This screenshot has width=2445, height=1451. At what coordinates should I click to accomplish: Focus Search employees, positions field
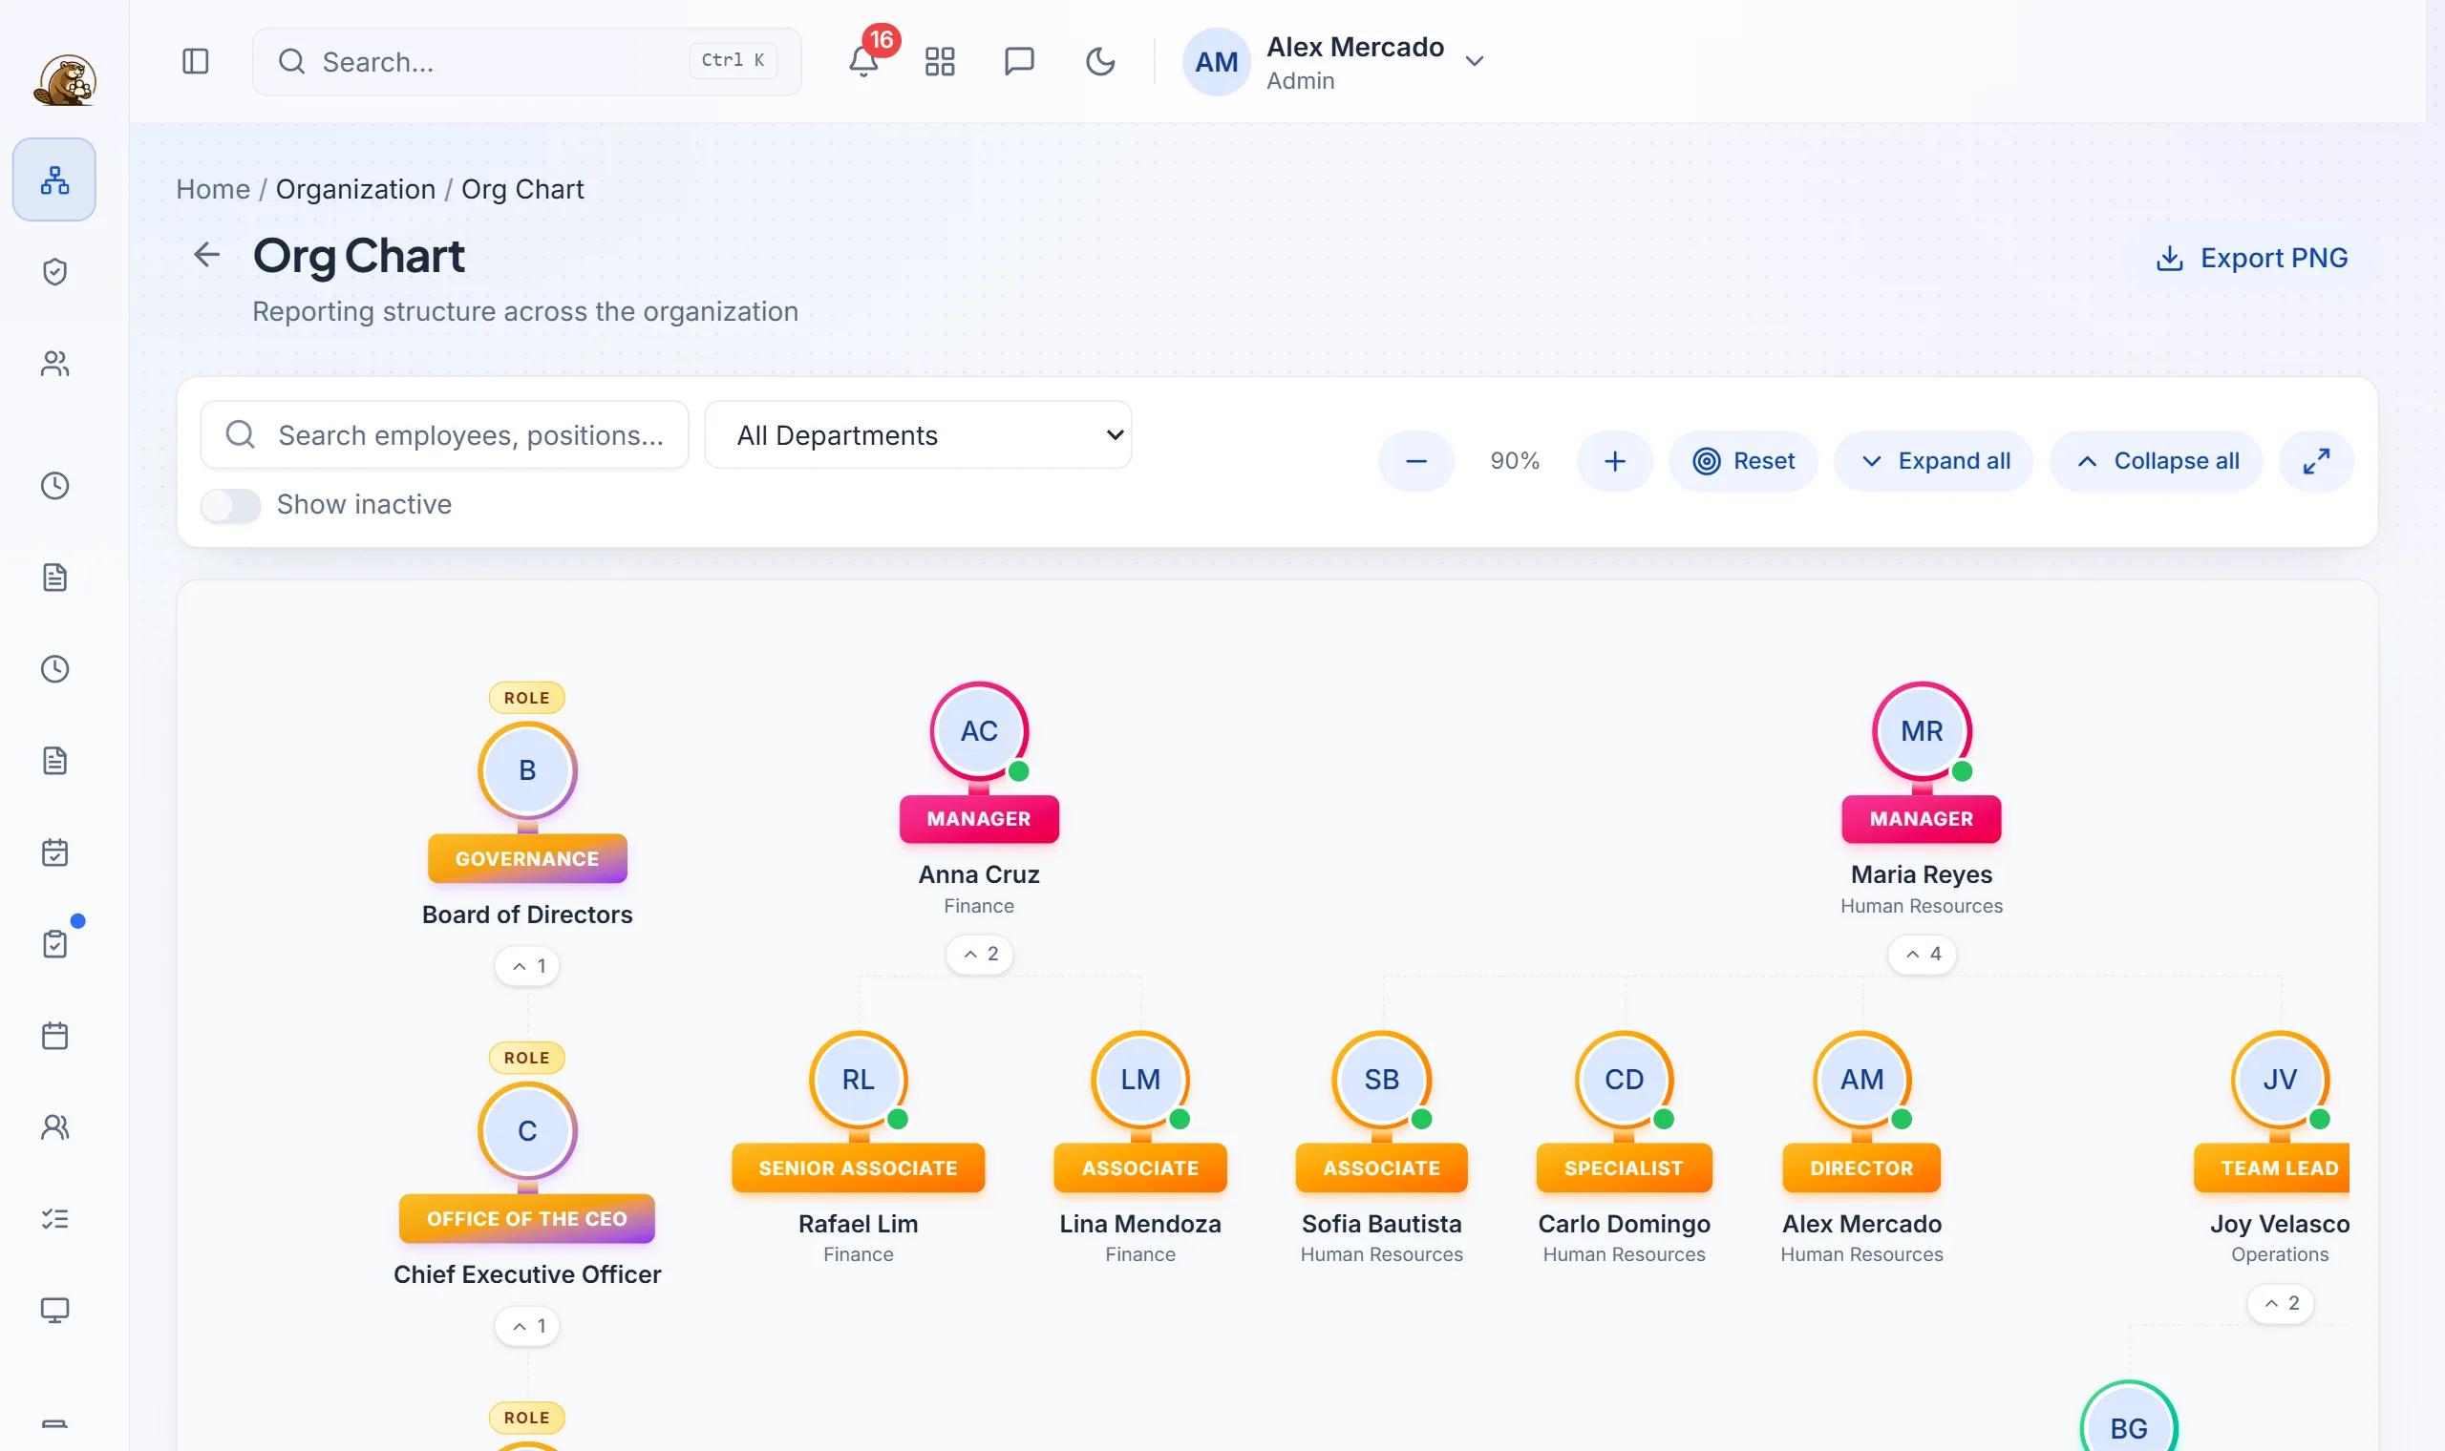(x=445, y=435)
